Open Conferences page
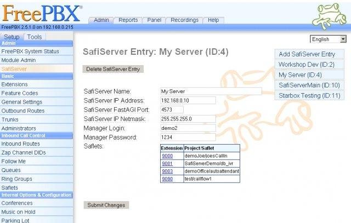351x223 pixels. point(37,203)
